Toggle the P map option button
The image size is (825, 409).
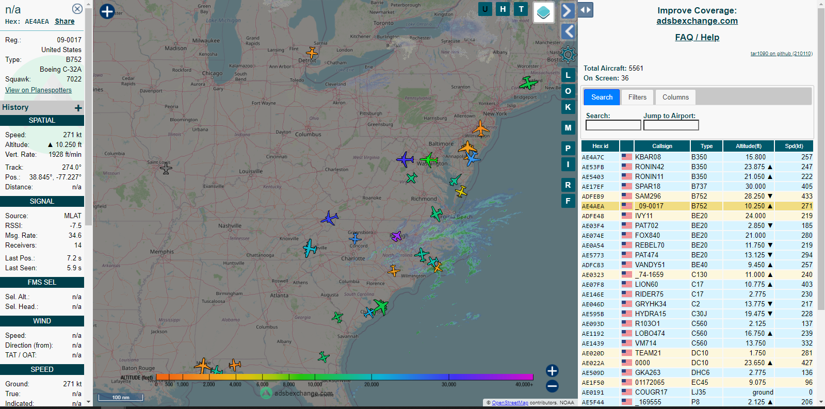click(568, 149)
